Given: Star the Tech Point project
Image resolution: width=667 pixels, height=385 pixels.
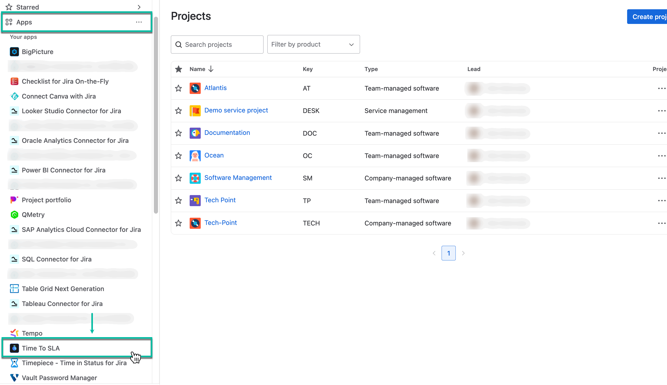Looking at the screenshot, I should click(x=178, y=200).
